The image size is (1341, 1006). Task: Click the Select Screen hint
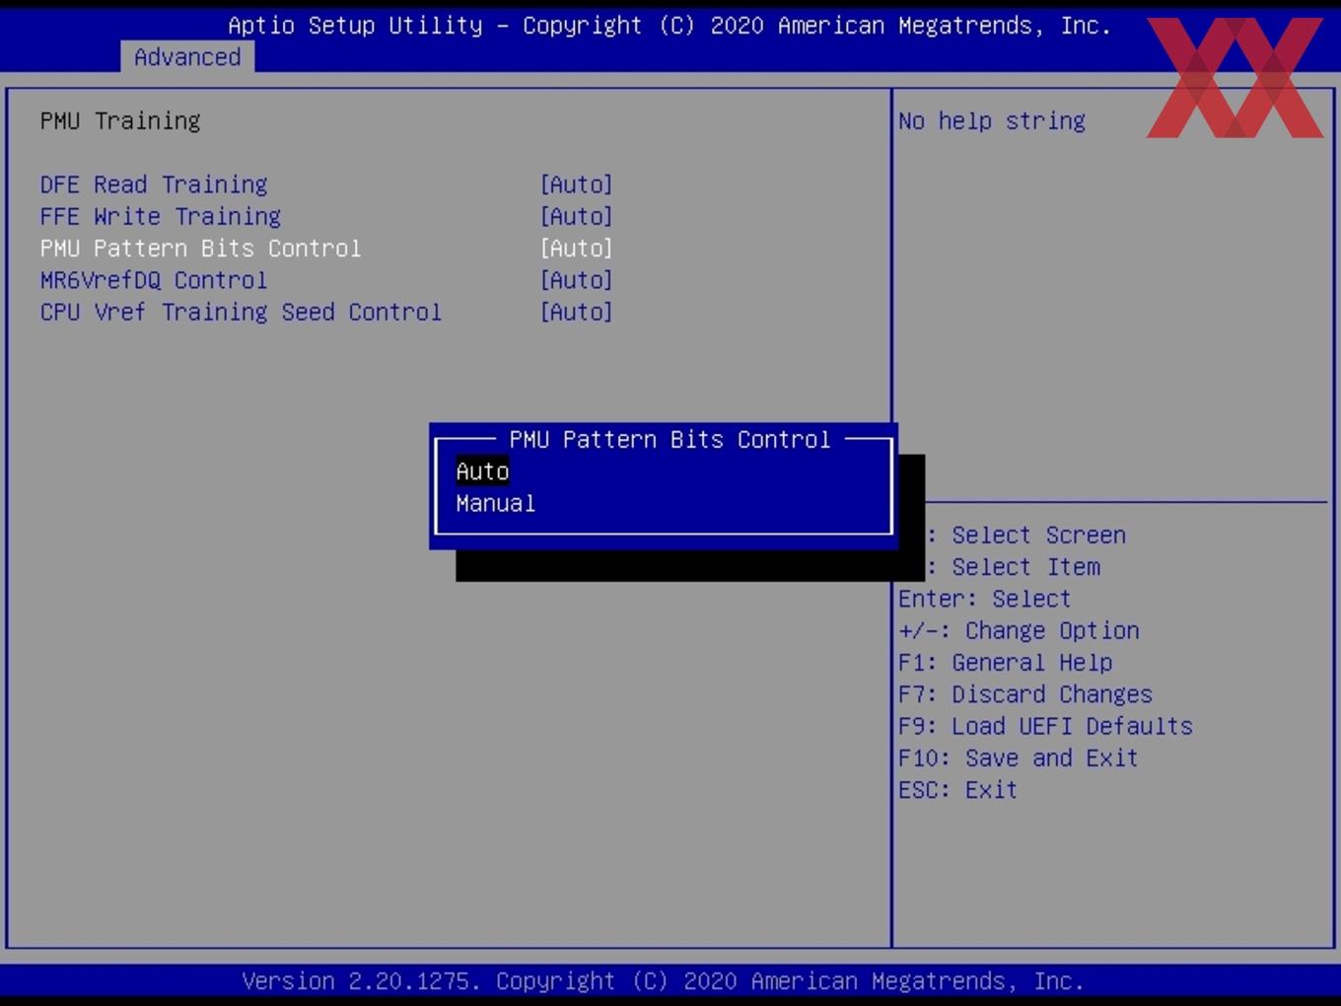tap(1025, 535)
